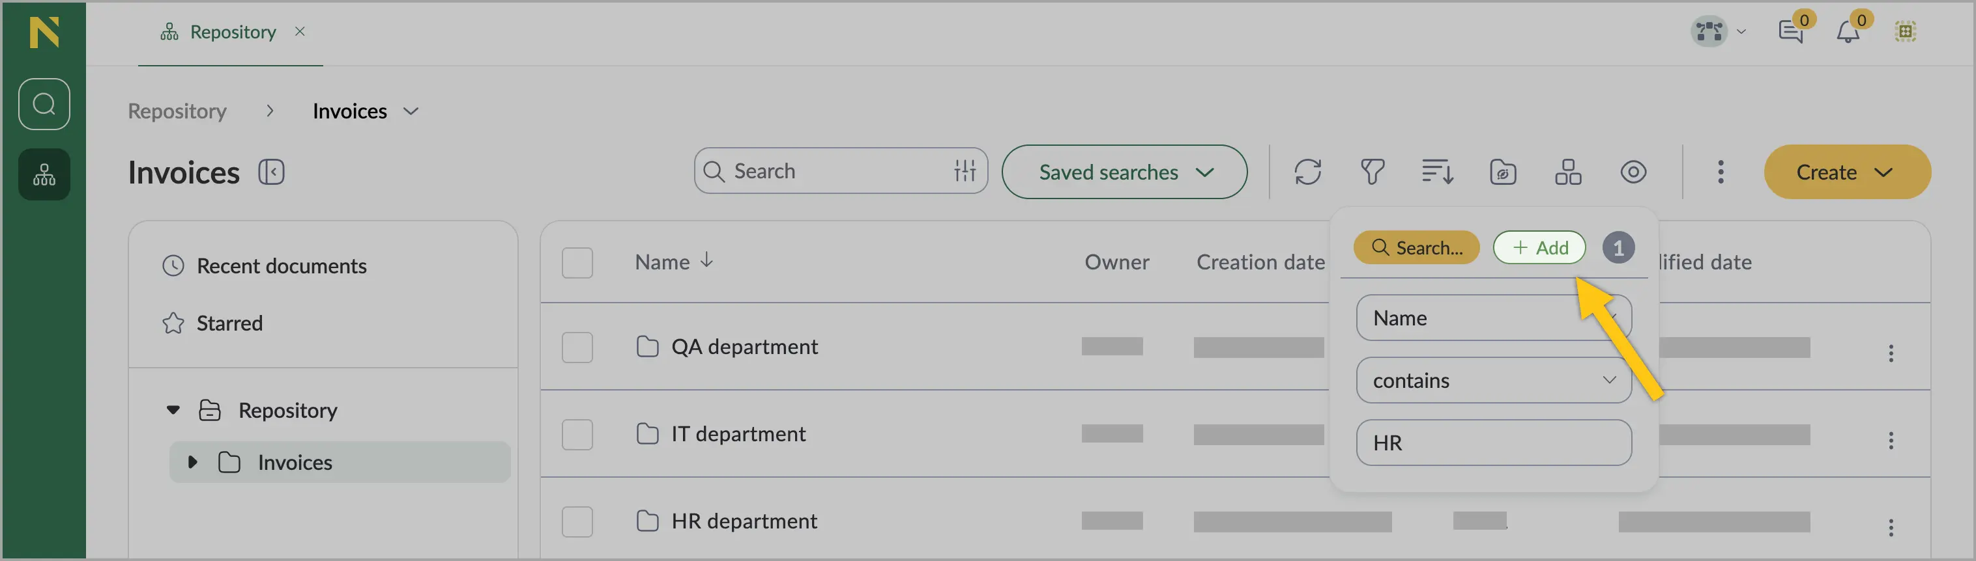
Task: Open the sort order icon
Action: 1437,172
